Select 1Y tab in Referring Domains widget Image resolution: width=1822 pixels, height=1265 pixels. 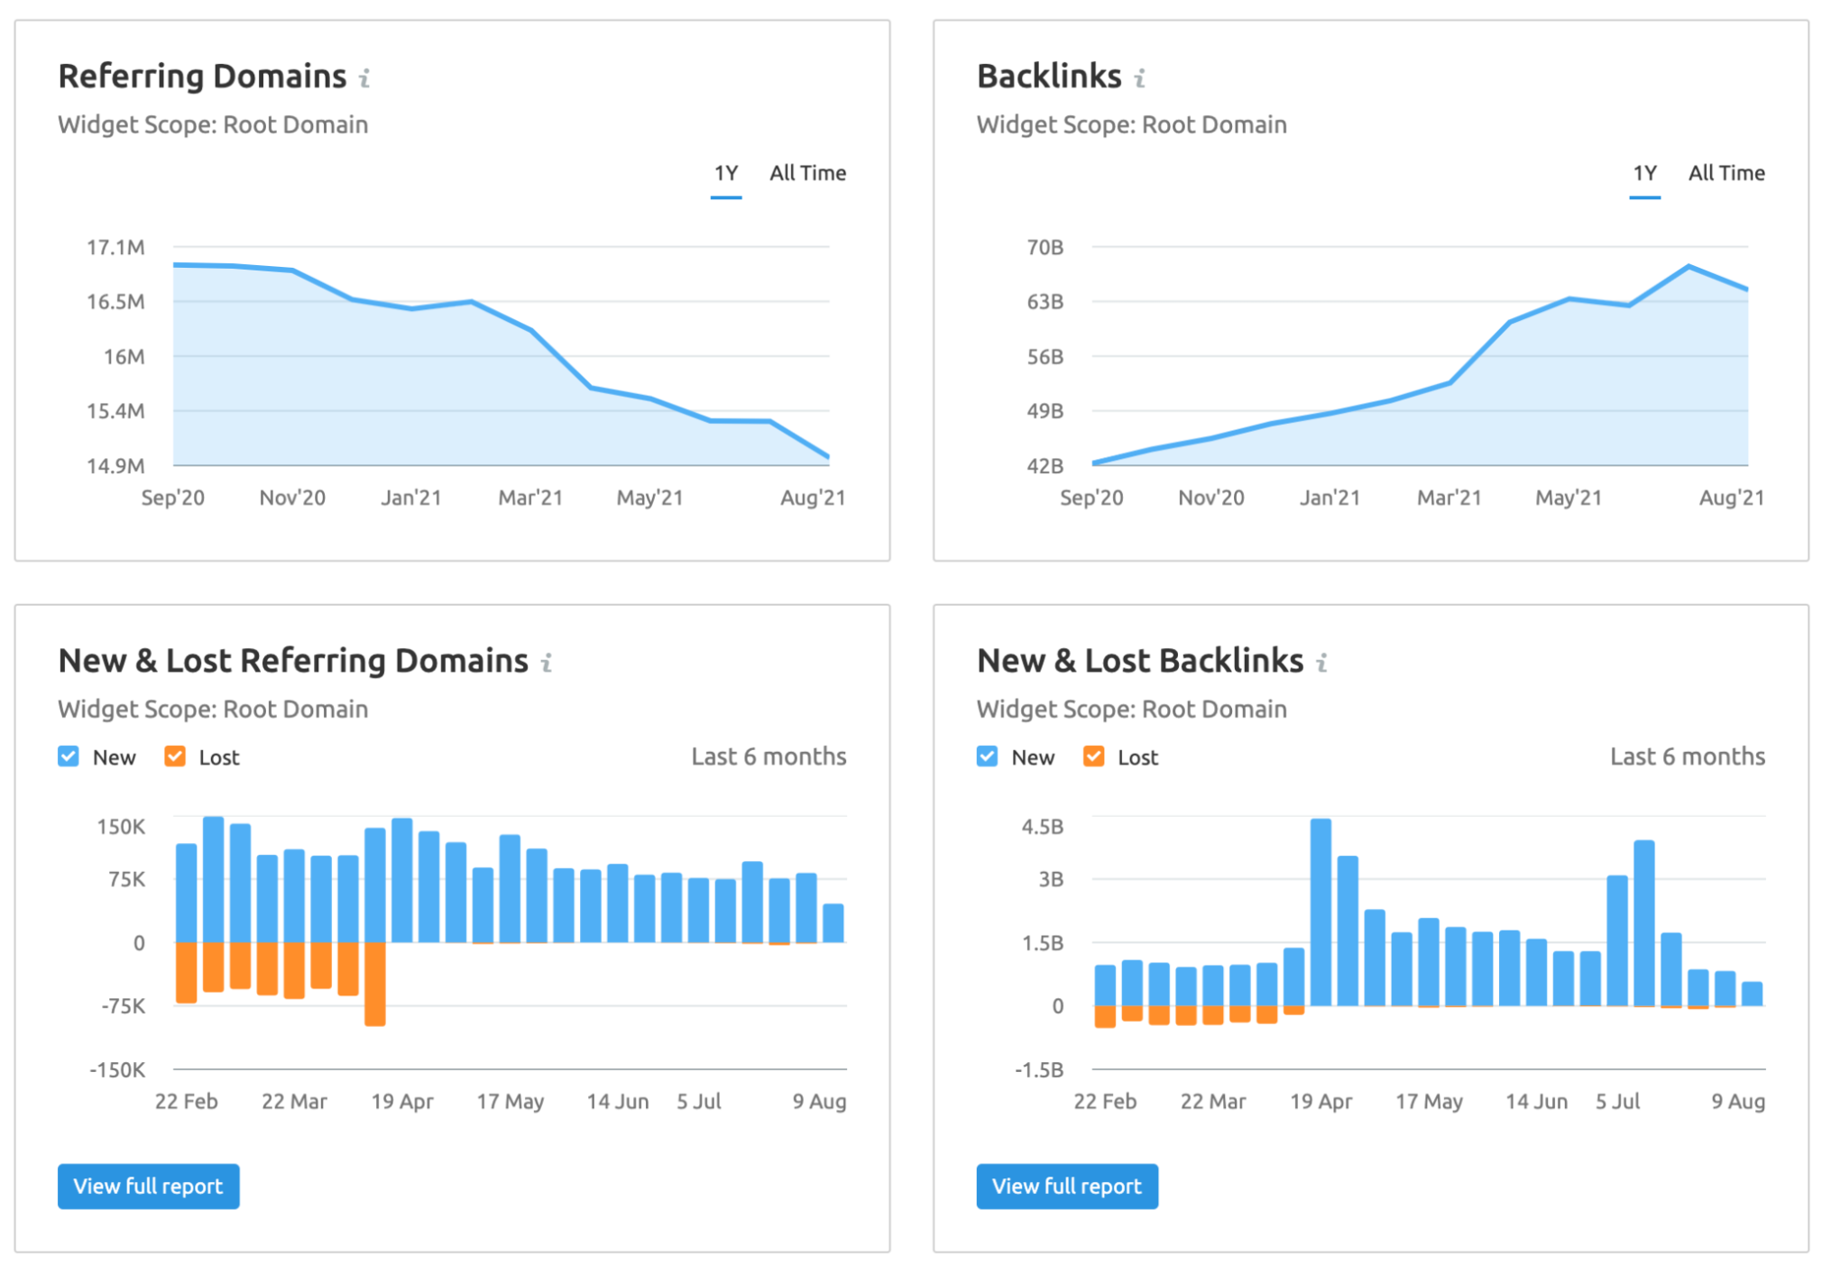point(725,173)
